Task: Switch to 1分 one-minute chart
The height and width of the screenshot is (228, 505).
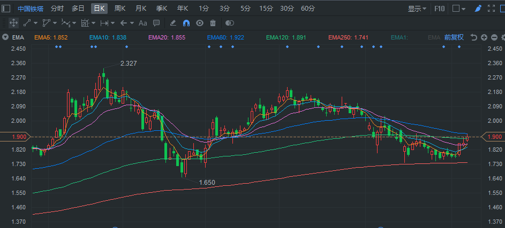Action: (x=203, y=9)
